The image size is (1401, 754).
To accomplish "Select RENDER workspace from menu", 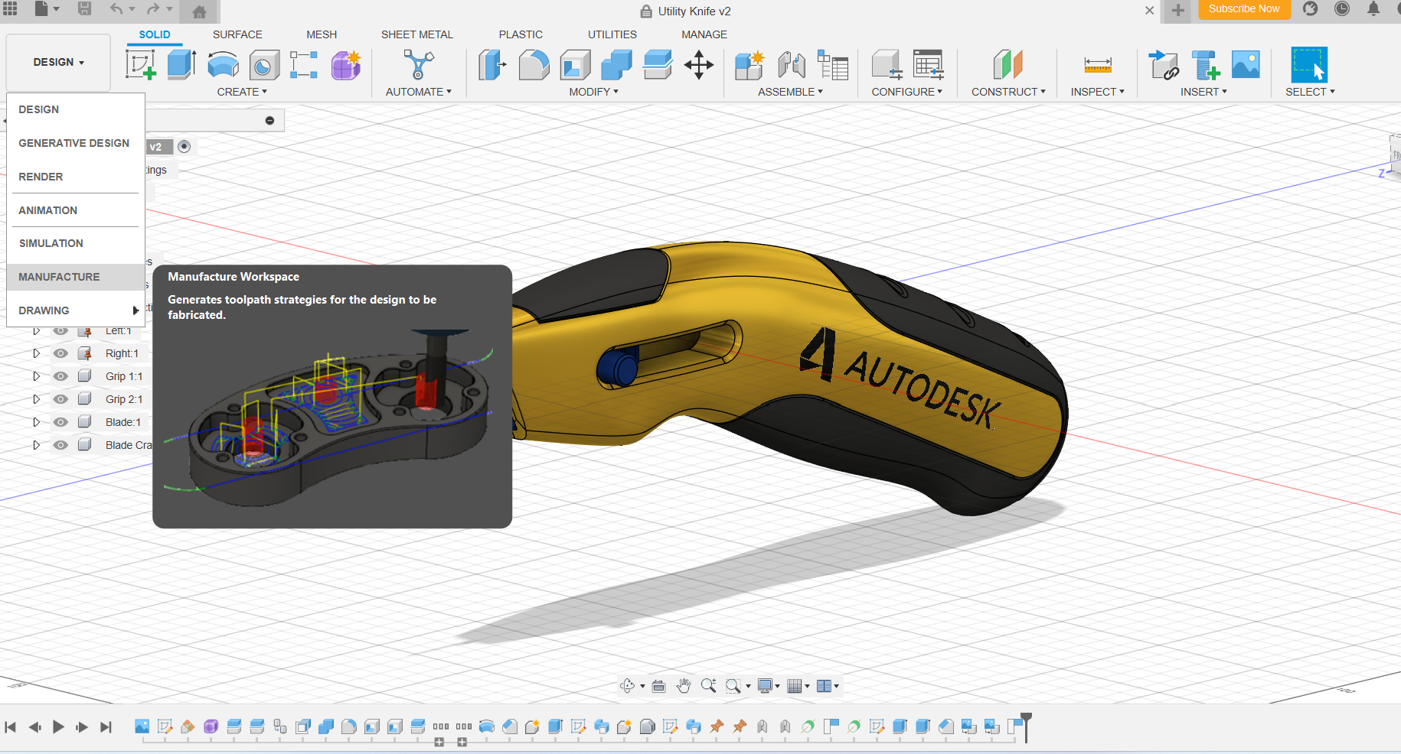I will (x=76, y=177).
